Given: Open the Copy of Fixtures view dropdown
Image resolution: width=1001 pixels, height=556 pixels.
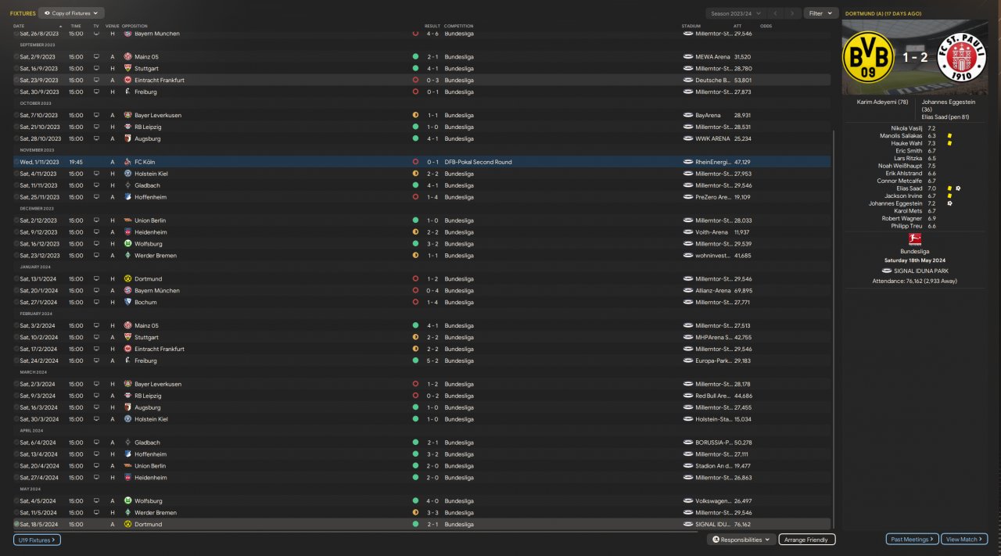Looking at the screenshot, I should click(x=71, y=13).
